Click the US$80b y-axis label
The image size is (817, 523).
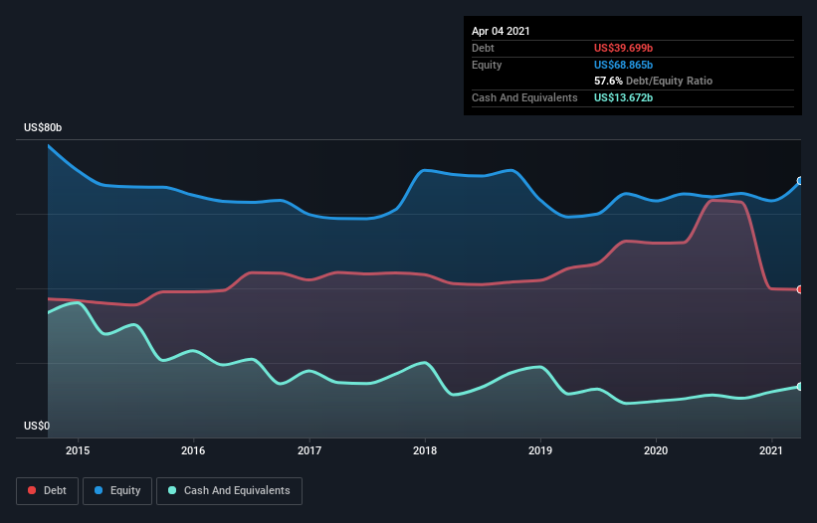(43, 127)
